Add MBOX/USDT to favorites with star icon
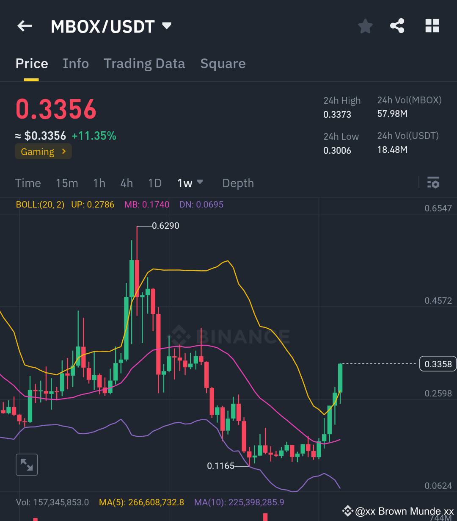 [365, 26]
